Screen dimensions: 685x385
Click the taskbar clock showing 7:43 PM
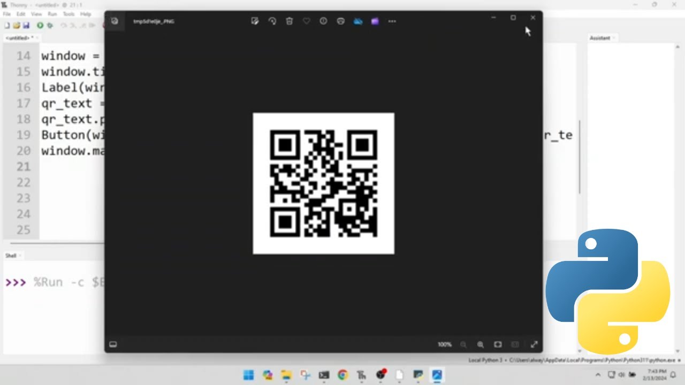point(656,374)
